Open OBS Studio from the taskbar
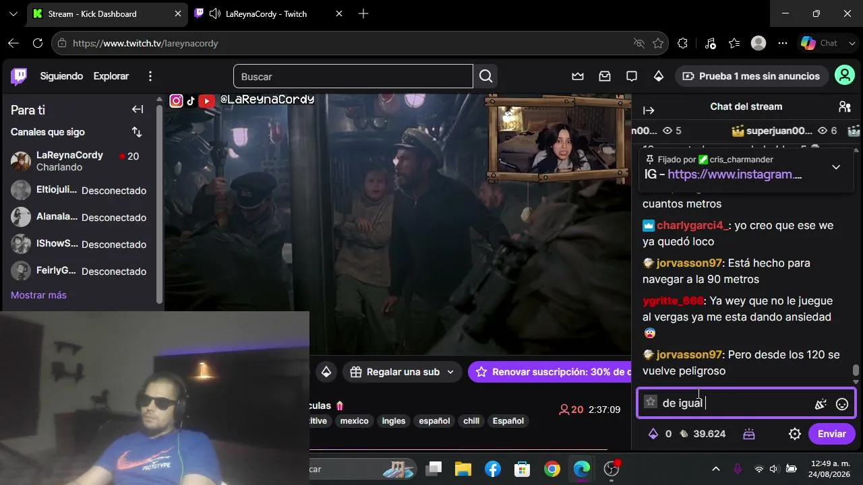The height and width of the screenshot is (485, 863). tap(612, 468)
